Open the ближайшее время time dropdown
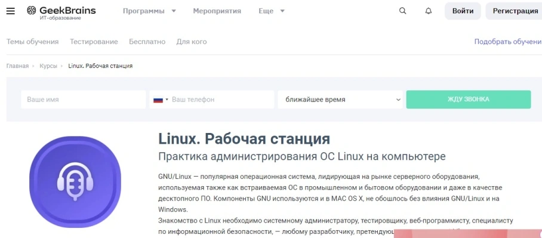Image resolution: width=542 pixels, height=238 pixels. click(340, 100)
